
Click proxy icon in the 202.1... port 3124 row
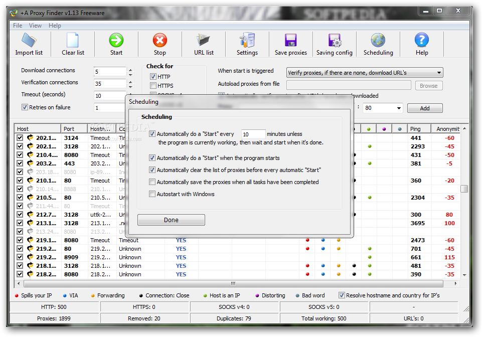(30, 138)
